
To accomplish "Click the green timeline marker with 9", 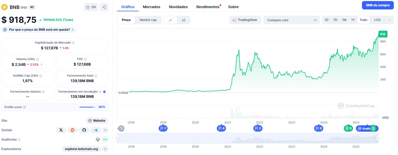I will 348,128.
